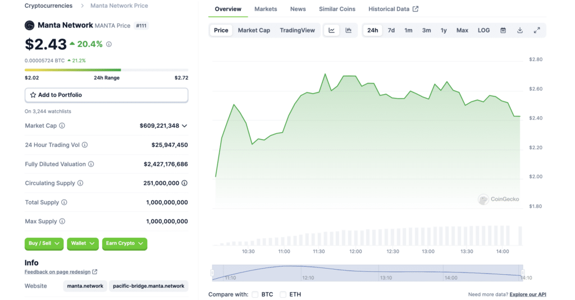This screenshot has width=575, height=300.
Task: Click the $2,427,176,686 valuation value
Action: [166, 164]
